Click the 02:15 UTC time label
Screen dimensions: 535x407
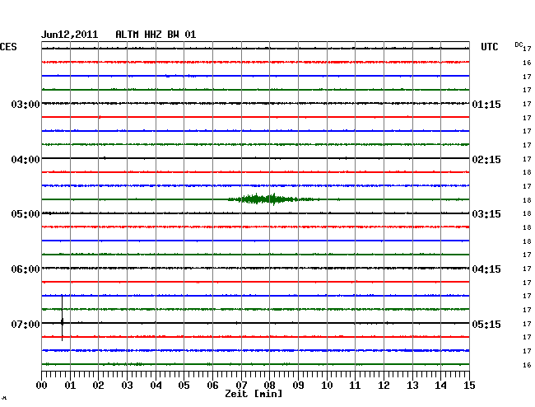tap(486, 160)
